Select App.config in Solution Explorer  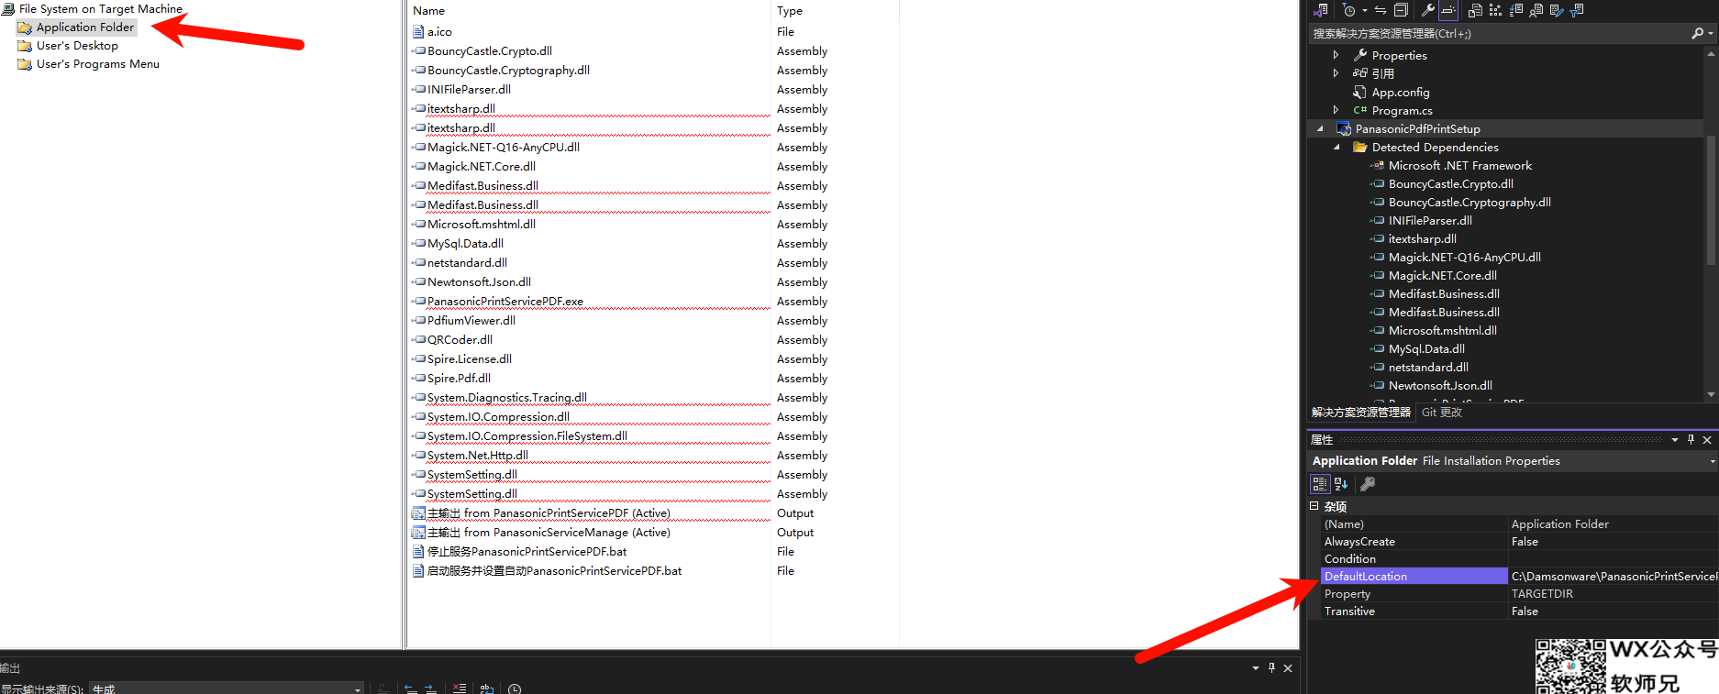(1400, 92)
